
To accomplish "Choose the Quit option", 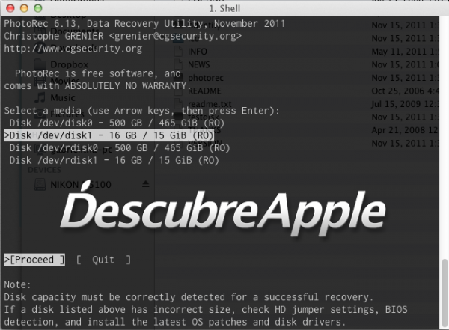I will pos(103,260).
